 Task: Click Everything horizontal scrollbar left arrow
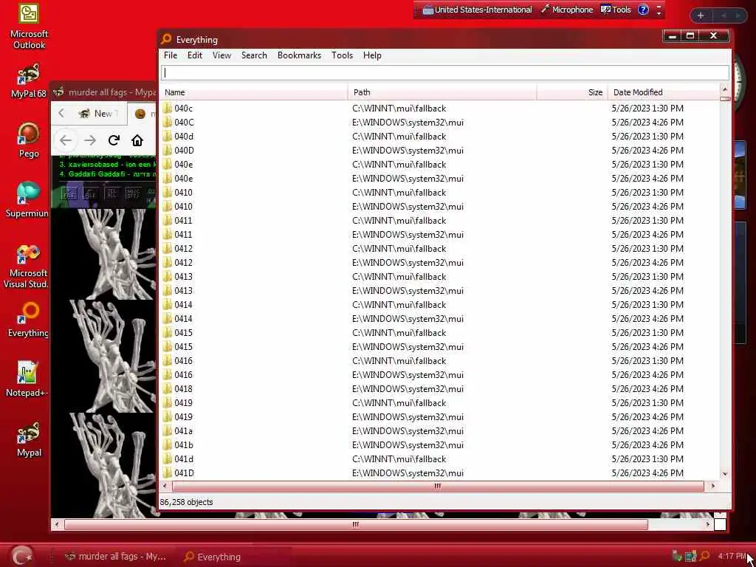coord(165,486)
